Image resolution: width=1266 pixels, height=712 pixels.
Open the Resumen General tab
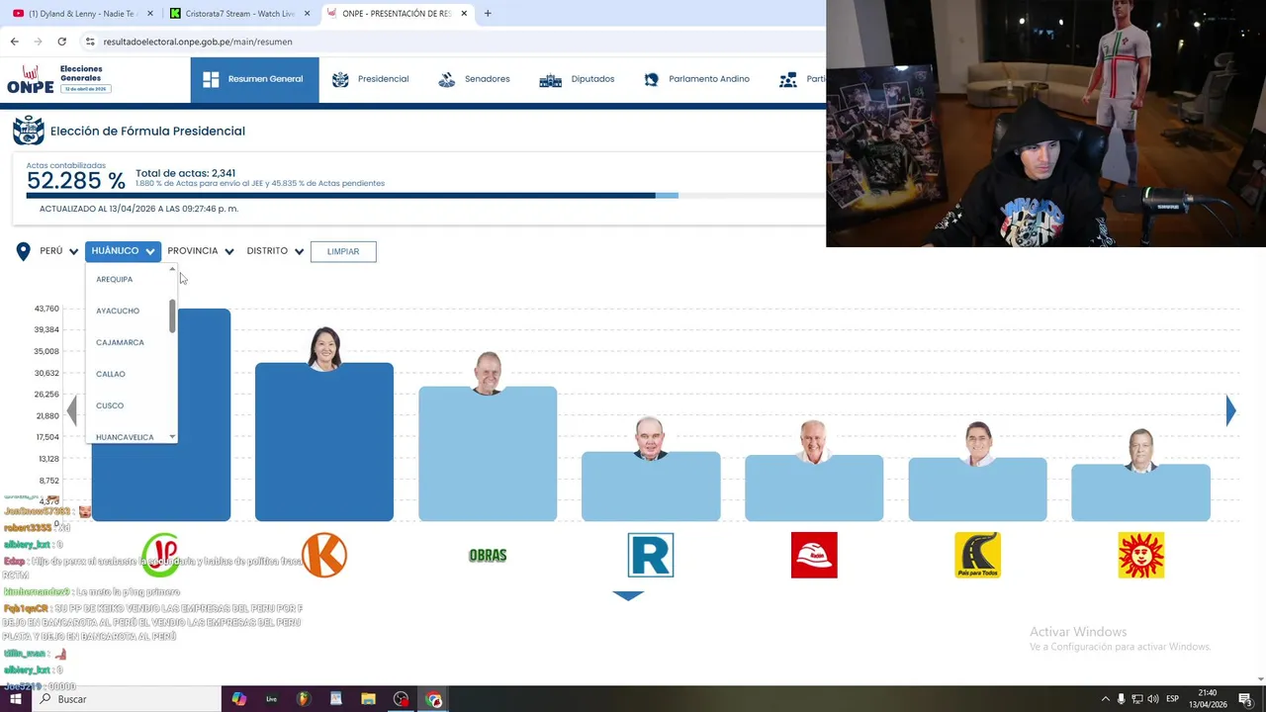(x=255, y=79)
